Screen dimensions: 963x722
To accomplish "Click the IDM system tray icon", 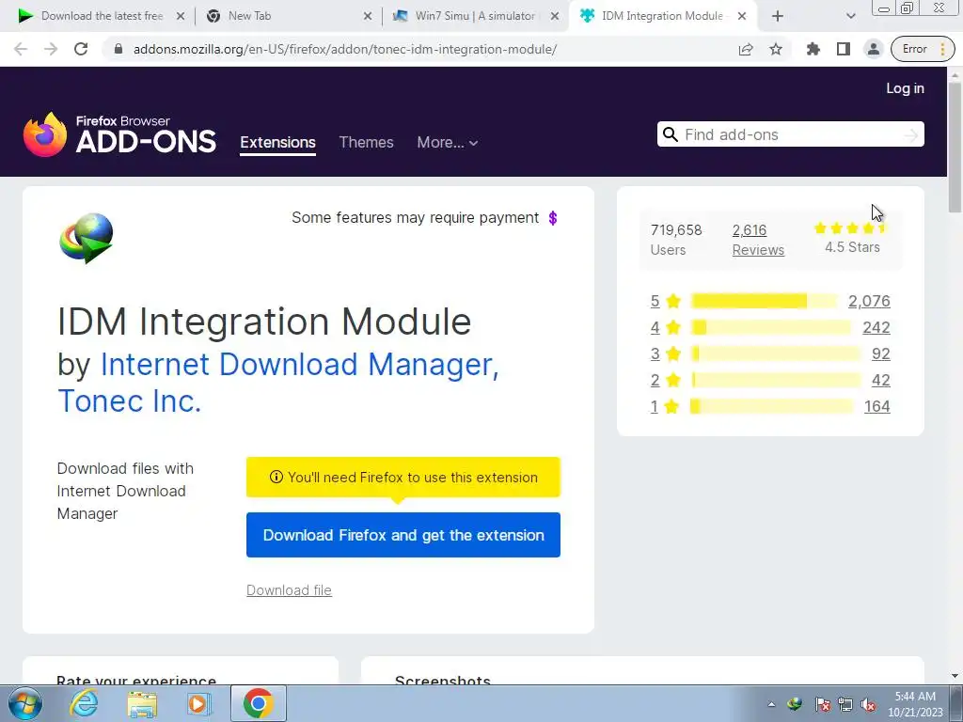I will pos(796,704).
